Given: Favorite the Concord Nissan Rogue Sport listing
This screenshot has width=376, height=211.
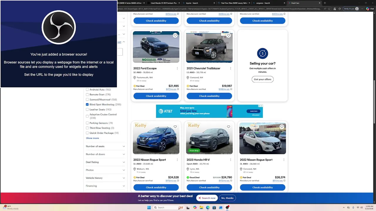Looking at the screenshot, I should (282, 127).
